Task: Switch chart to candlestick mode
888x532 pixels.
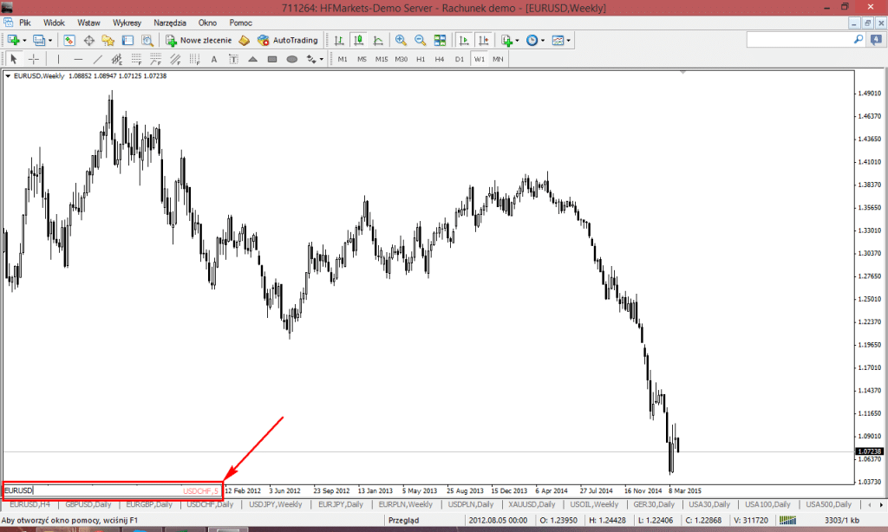Action: [x=357, y=40]
